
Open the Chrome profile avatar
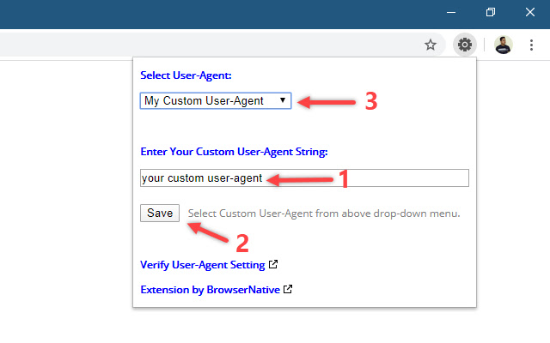tap(504, 45)
